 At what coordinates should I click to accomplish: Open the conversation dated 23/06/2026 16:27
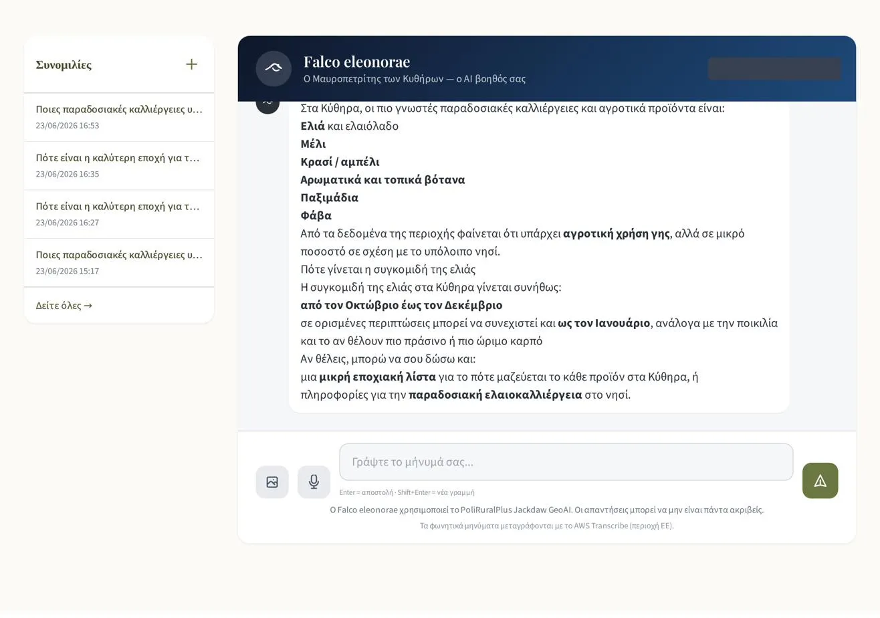[119, 214]
